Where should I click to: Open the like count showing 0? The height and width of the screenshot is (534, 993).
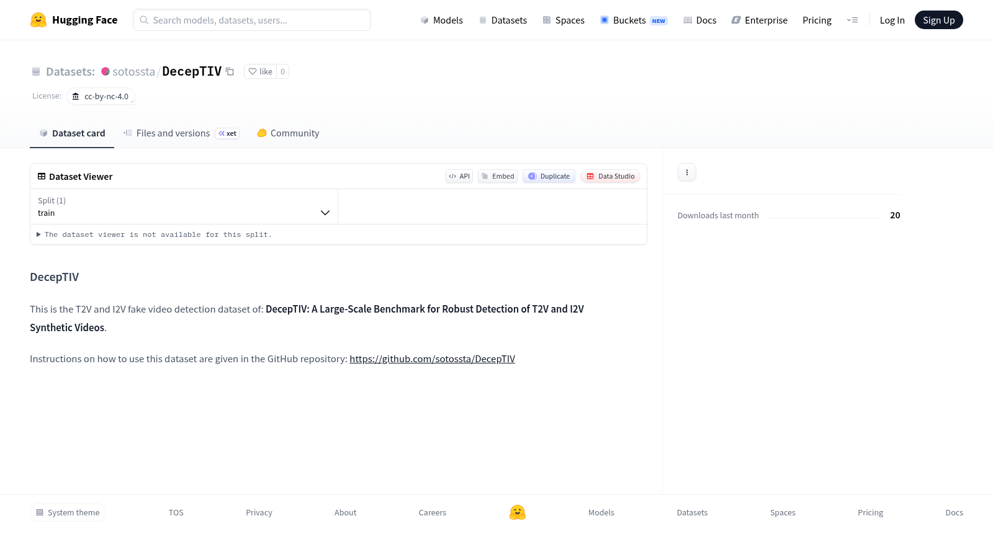pos(282,71)
